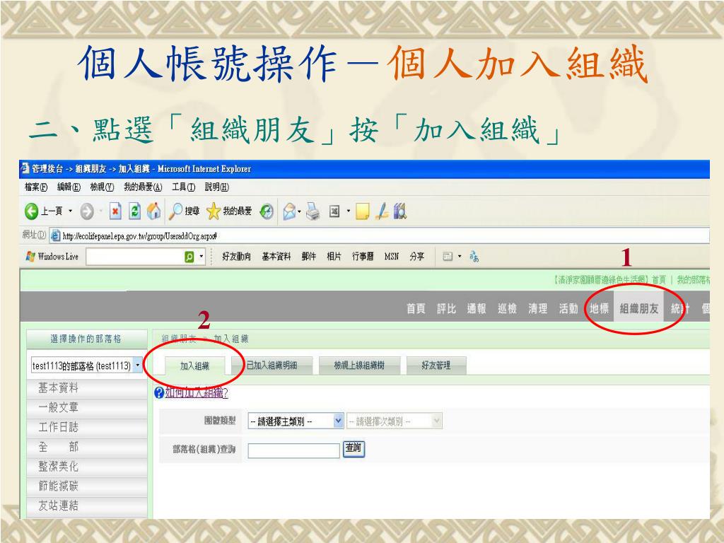This screenshot has width=724, height=543.
Task: Open the 請選擇主類別 dropdown
Action: [x=296, y=421]
